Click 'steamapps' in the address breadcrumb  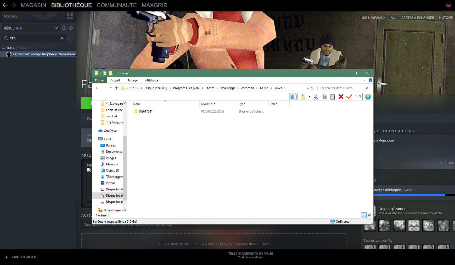(228, 88)
